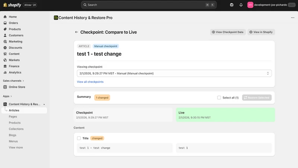
Task: Open the Sidekick assistant icon in top bar
Action: (x=231, y=5)
